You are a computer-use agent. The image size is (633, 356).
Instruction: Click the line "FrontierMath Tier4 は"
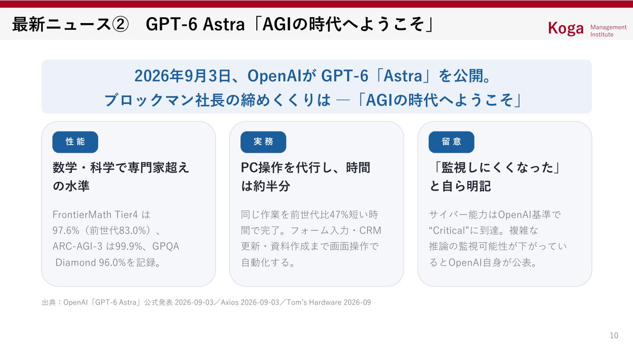(x=101, y=214)
